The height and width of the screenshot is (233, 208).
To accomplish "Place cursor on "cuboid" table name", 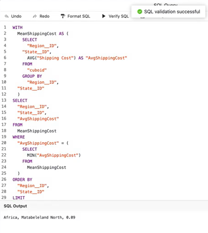I will 37,70.
